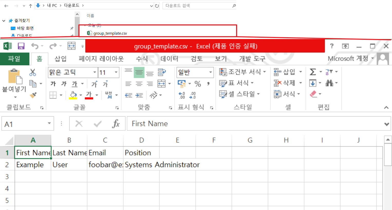Increase decimal places
Viewport: 392px width, 210px height.
[x=182, y=95]
